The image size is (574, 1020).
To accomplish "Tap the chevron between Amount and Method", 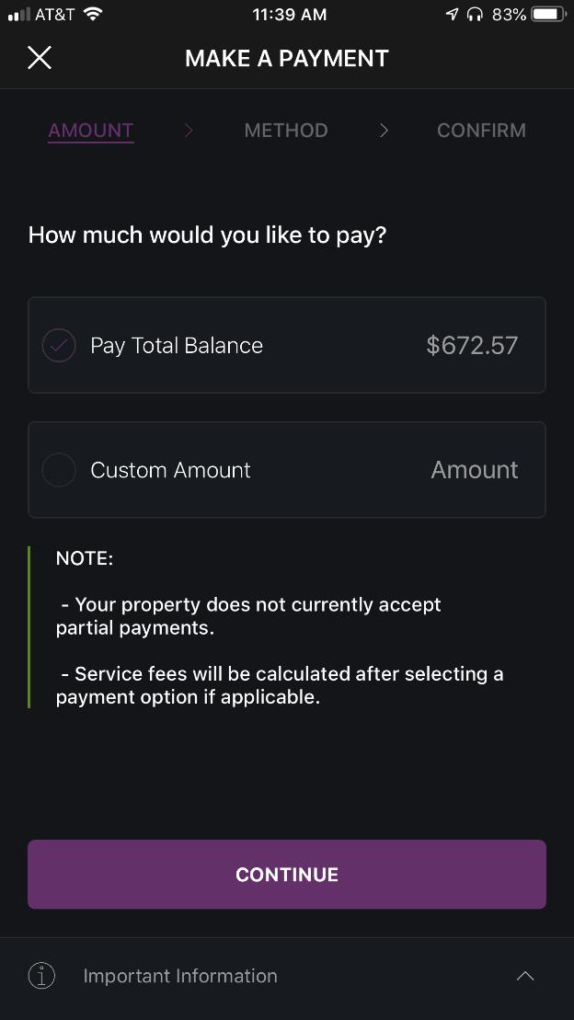I will [189, 130].
